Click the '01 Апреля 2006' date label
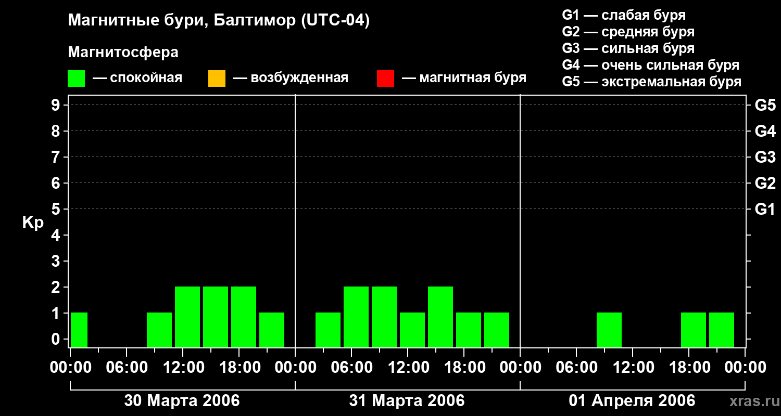 pyautogui.click(x=632, y=400)
